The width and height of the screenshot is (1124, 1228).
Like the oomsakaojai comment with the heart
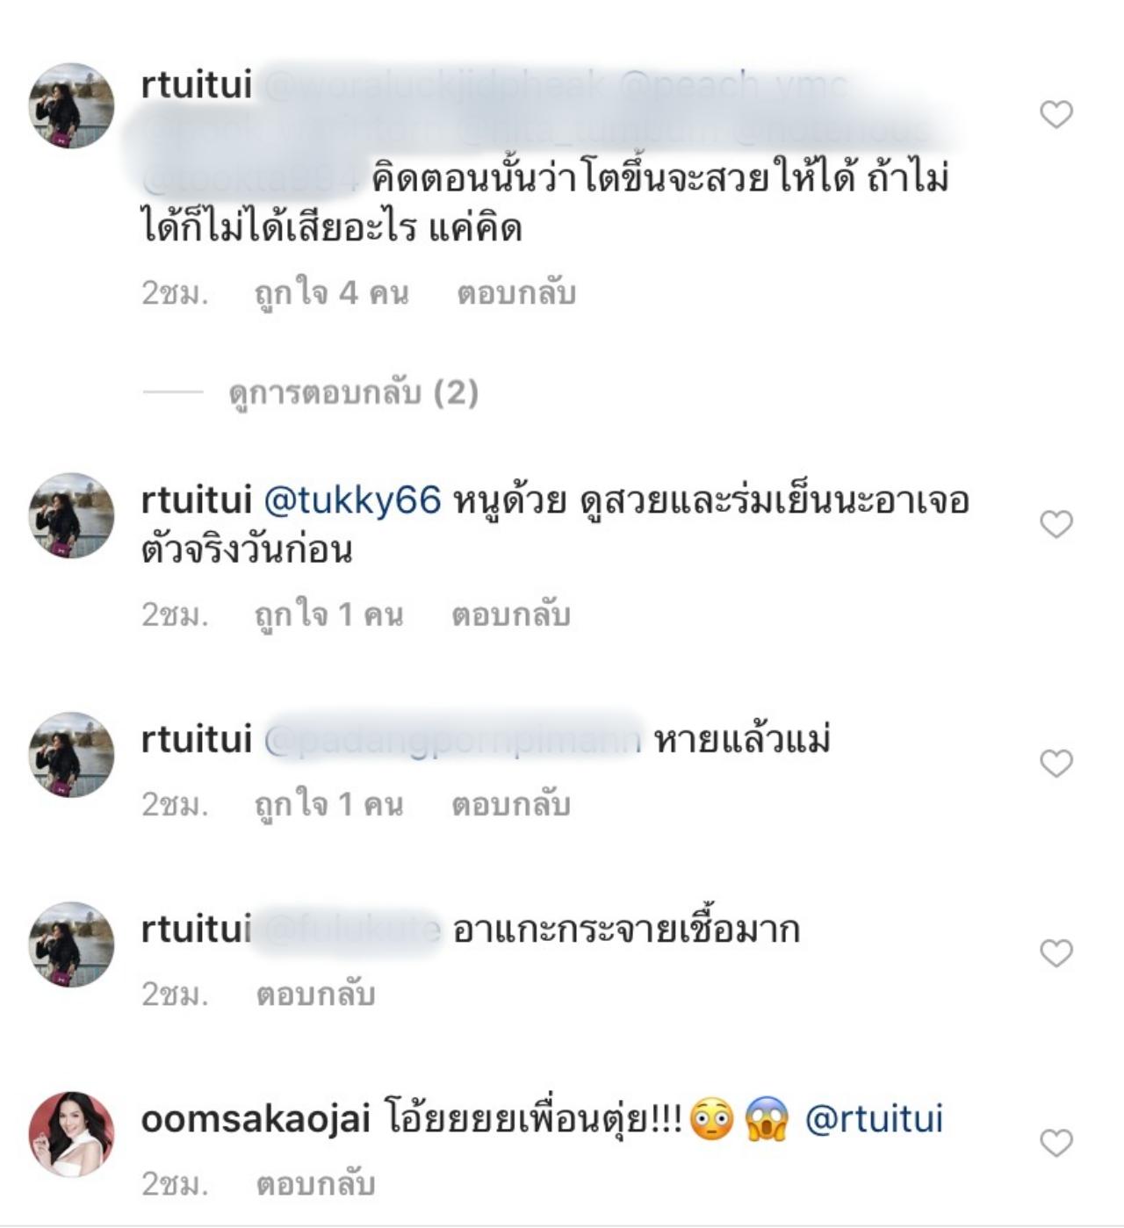[x=1056, y=1142]
